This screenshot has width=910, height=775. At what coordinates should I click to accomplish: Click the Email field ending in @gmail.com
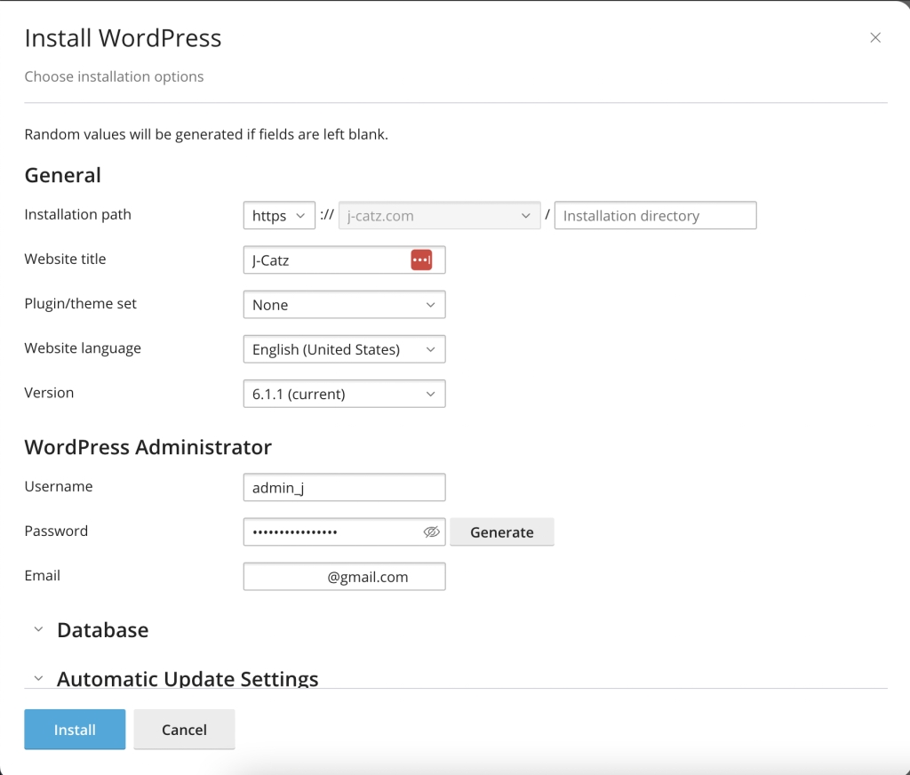coord(344,576)
